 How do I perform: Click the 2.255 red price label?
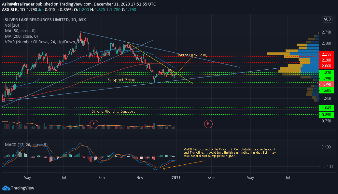pos(326,54)
